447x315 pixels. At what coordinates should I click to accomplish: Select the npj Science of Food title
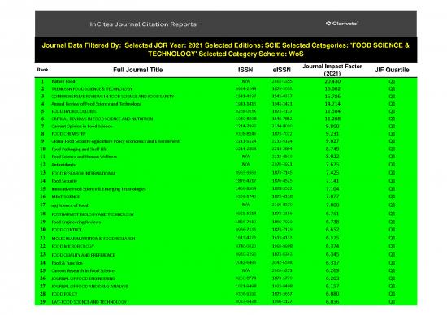click(x=70, y=205)
